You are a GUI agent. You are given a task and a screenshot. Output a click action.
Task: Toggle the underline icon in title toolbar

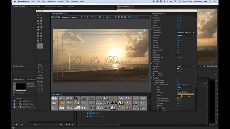(x=88, y=17)
